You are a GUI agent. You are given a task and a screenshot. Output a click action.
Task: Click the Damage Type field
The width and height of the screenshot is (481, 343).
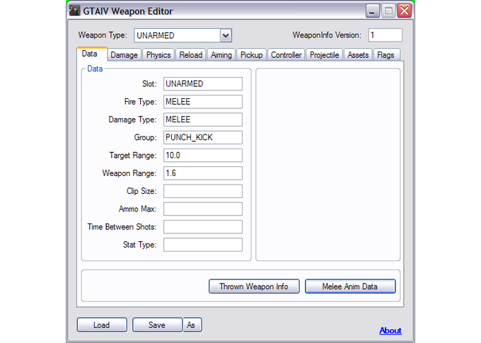click(203, 120)
